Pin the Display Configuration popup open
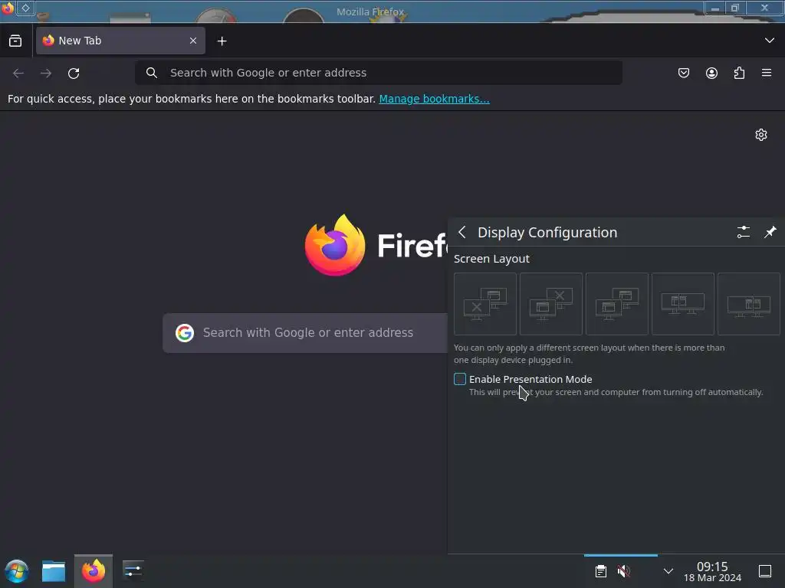 pos(770,232)
